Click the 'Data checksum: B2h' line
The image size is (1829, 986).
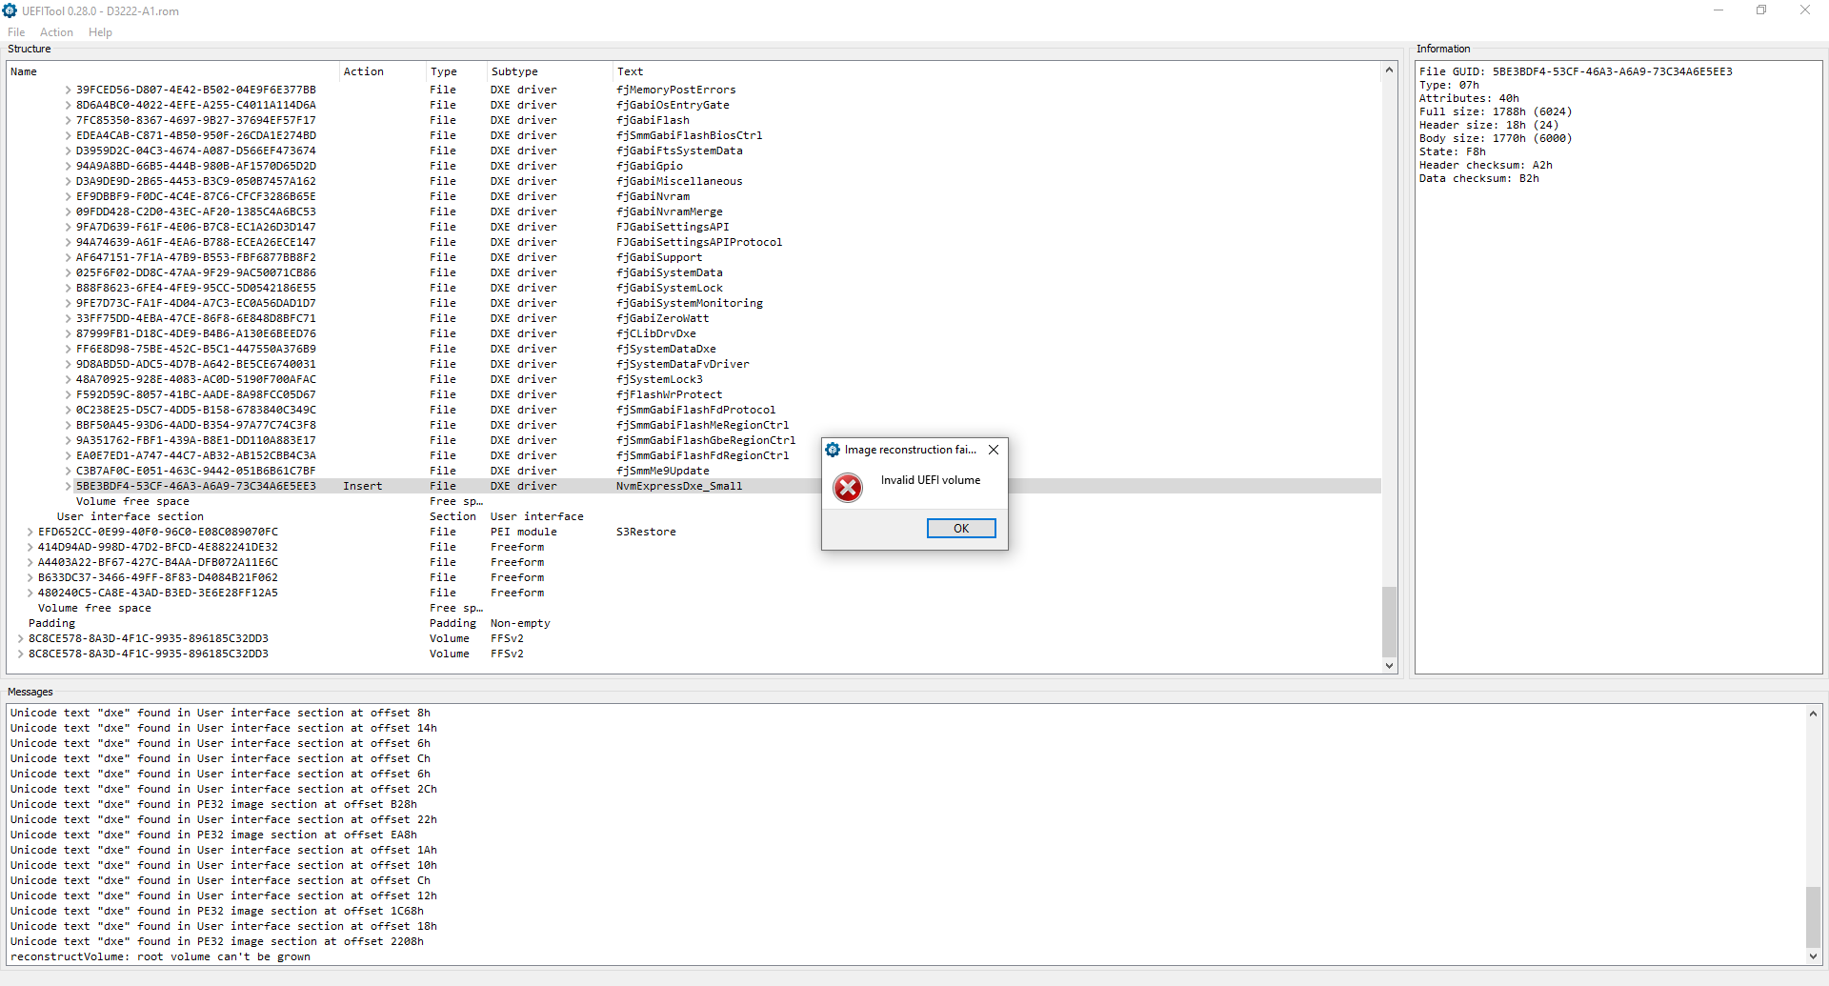pos(1478,178)
